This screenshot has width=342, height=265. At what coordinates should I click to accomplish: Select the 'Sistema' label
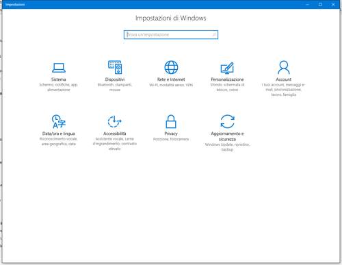(x=59, y=79)
